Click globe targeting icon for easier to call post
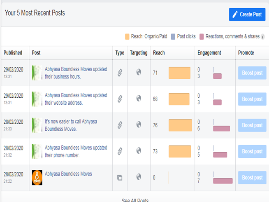Viewport: 269px width, 202px height. (x=139, y=124)
